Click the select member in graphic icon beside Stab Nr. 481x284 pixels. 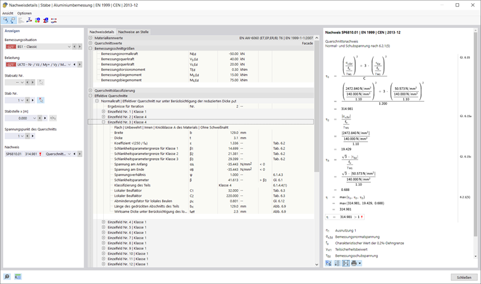41,101
